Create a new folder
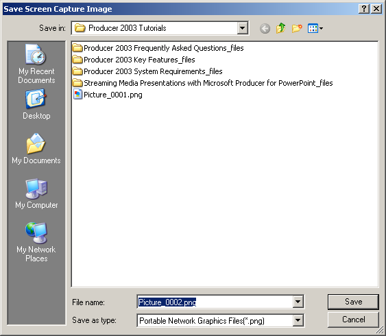This screenshot has width=386, height=336. coord(297,28)
